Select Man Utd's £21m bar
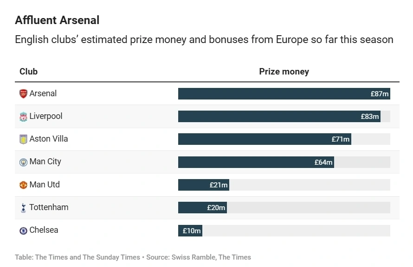Screen dimensions: 413x267 coord(204,185)
